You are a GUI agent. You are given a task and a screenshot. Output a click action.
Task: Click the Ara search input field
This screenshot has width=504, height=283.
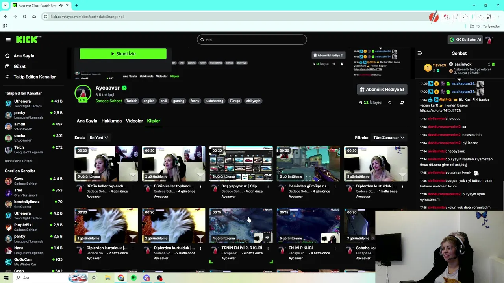(x=252, y=40)
